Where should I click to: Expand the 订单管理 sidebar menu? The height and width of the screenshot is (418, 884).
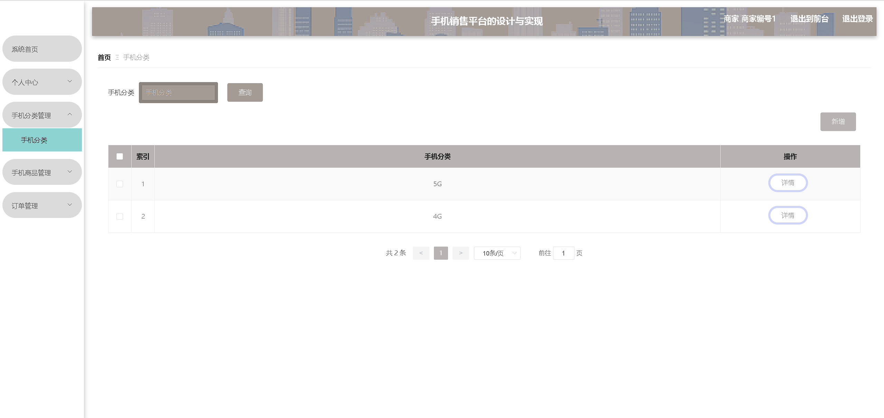point(42,206)
